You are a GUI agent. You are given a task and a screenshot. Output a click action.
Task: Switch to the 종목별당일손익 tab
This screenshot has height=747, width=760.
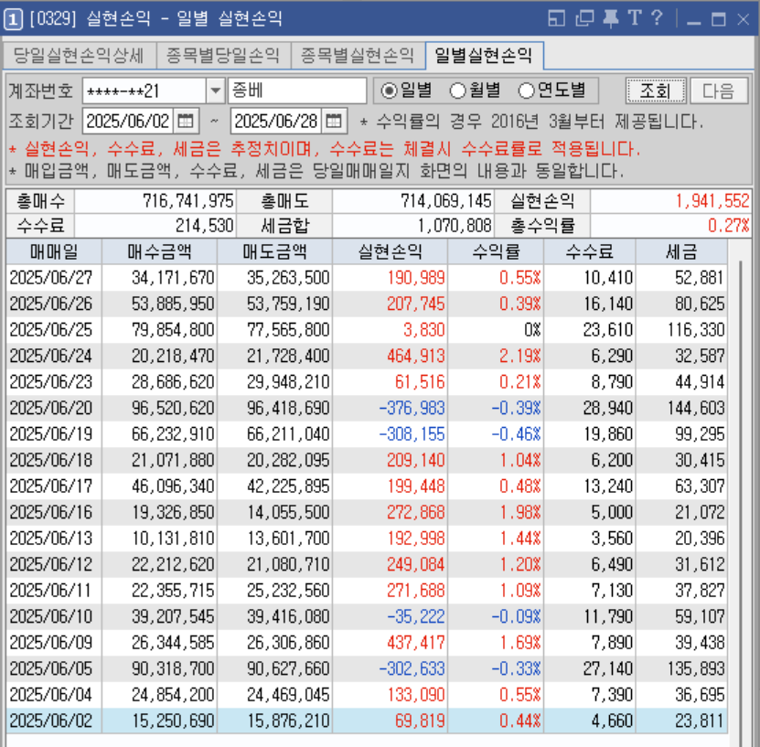223,56
